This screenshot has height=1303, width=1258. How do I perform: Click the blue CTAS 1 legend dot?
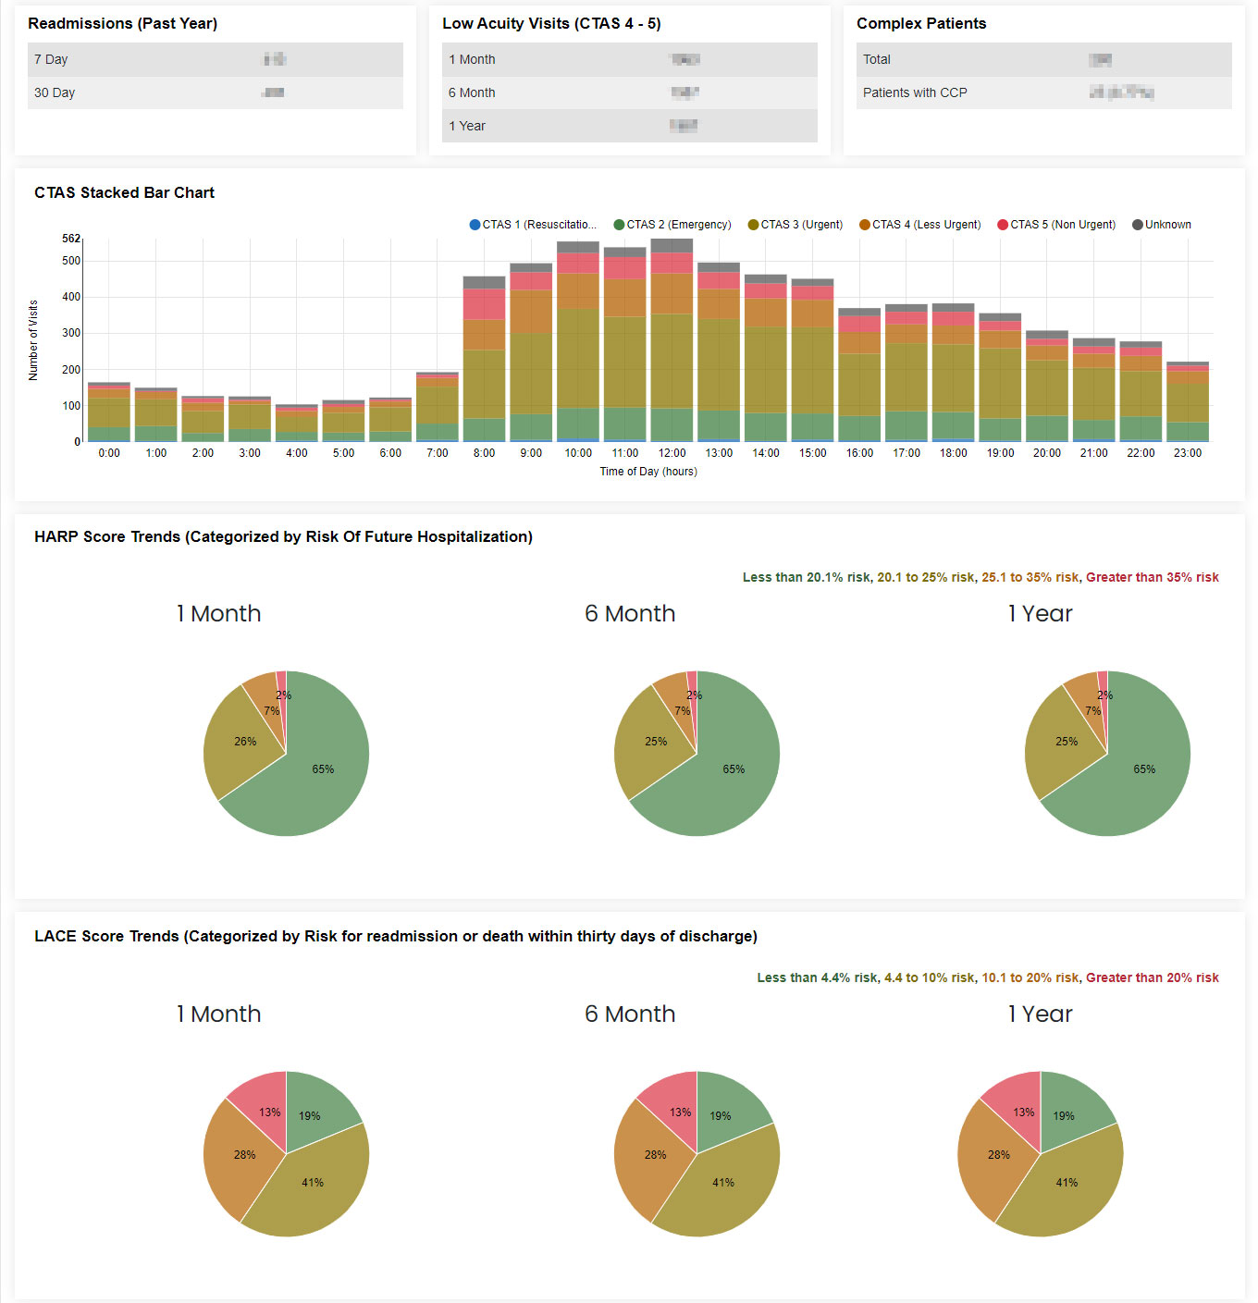click(475, 225)
